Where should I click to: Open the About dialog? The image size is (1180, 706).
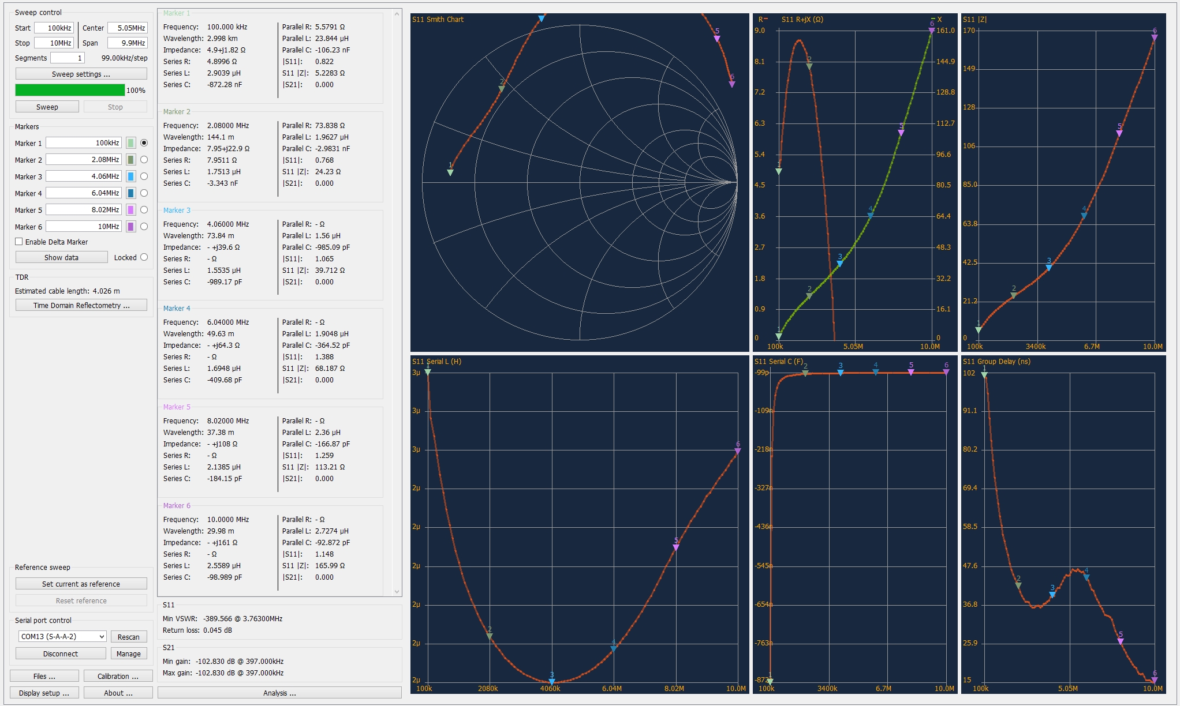118,693
